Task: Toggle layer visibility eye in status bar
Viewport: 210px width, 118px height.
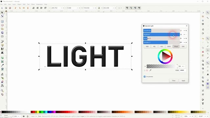Action: [x=24, y=116]
